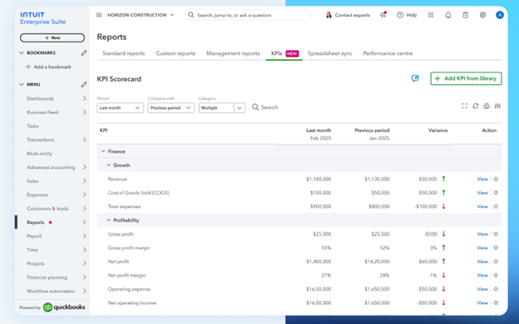Open the table customization sliders icon
The height and width of the screenshot is (324, 519).
(497, 106)
